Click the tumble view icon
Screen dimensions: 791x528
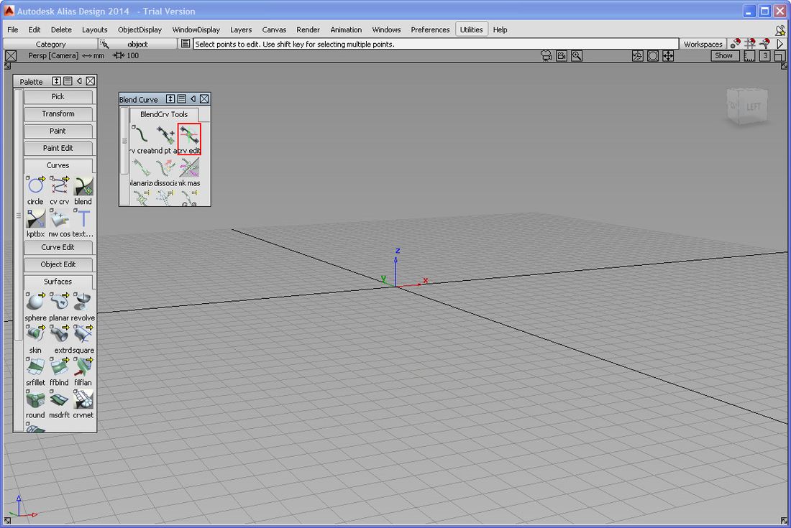pos(638,56)
